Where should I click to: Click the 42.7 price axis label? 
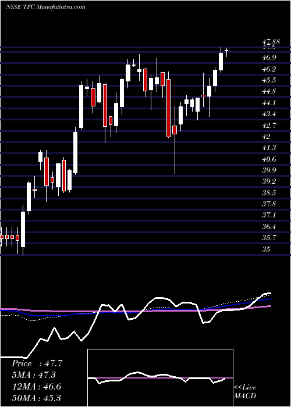(269, 125)
